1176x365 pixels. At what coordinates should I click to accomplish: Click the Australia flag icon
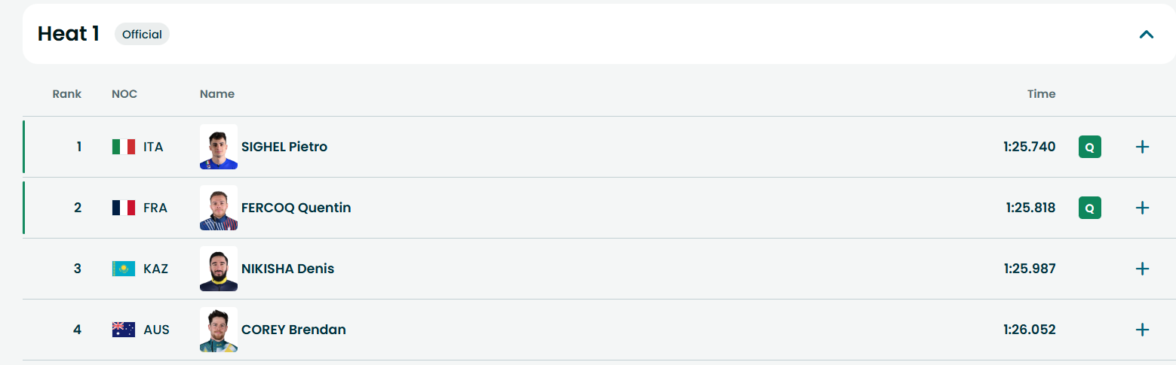tap(123, 330)
